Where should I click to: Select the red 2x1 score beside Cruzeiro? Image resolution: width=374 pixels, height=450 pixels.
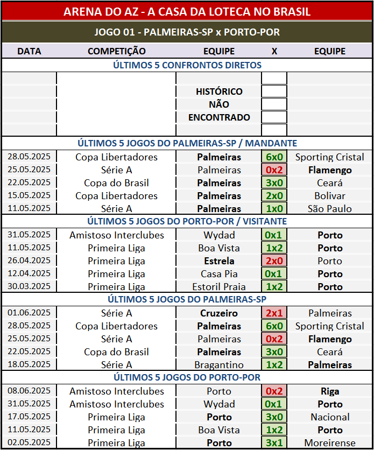274,313
